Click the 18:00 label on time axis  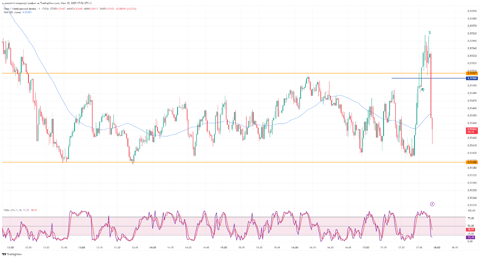pyautogui.click(x=436, y=248)
